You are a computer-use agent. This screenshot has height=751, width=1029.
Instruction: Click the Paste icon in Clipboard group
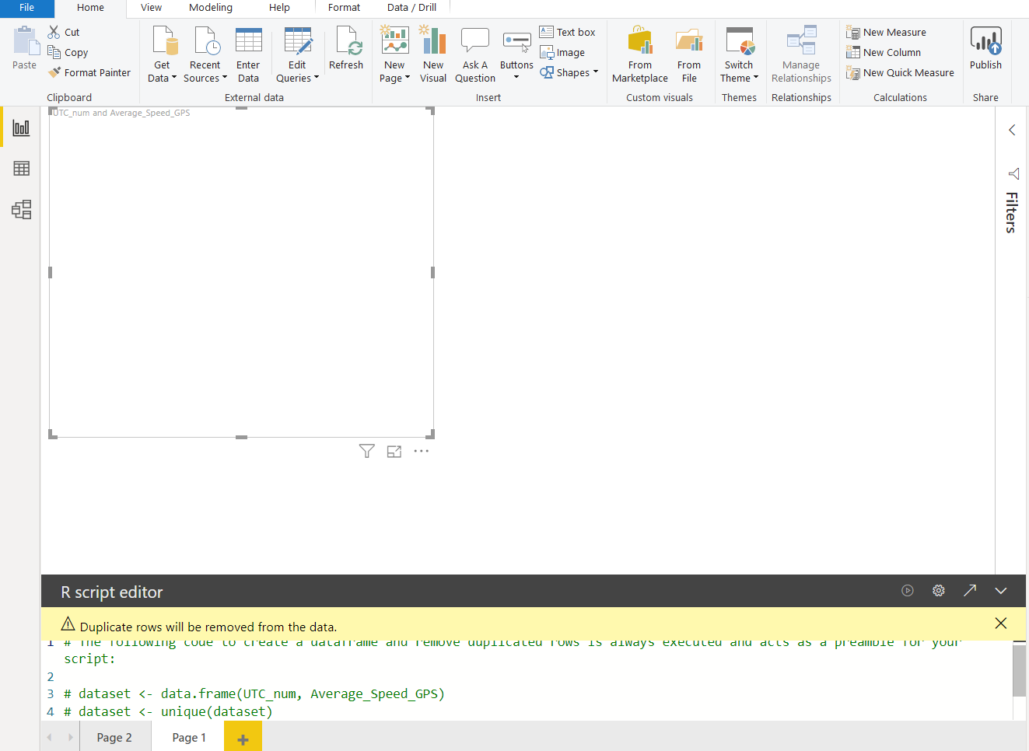point(25,40)
